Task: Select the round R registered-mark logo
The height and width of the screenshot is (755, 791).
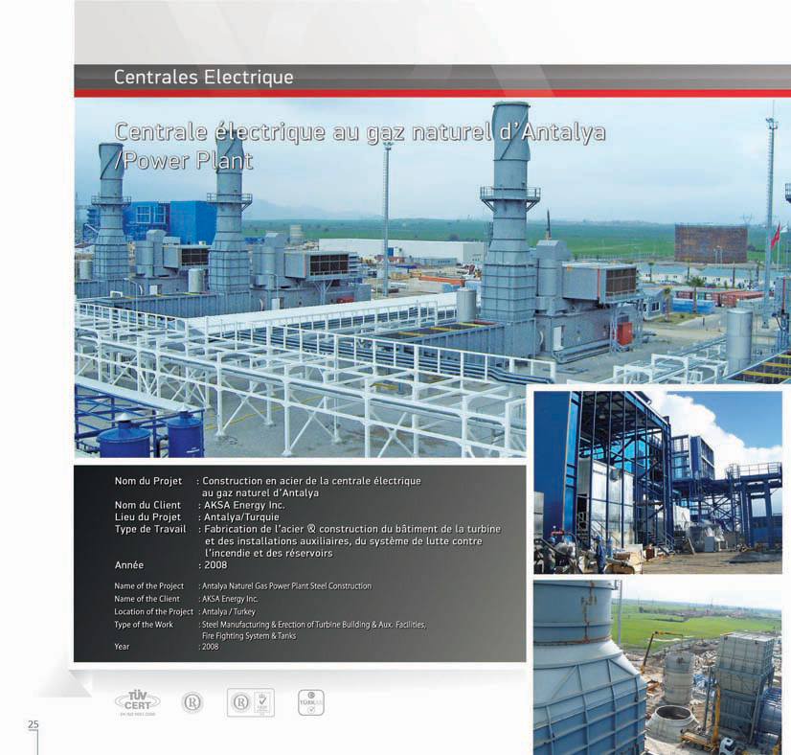Action: (192, 702)
